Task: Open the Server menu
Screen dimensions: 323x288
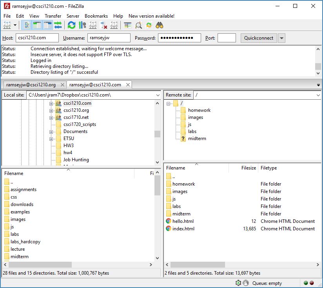Action: [73, 16]
